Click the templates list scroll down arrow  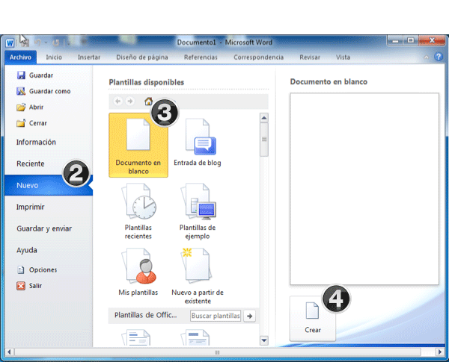tap(264, 340)
